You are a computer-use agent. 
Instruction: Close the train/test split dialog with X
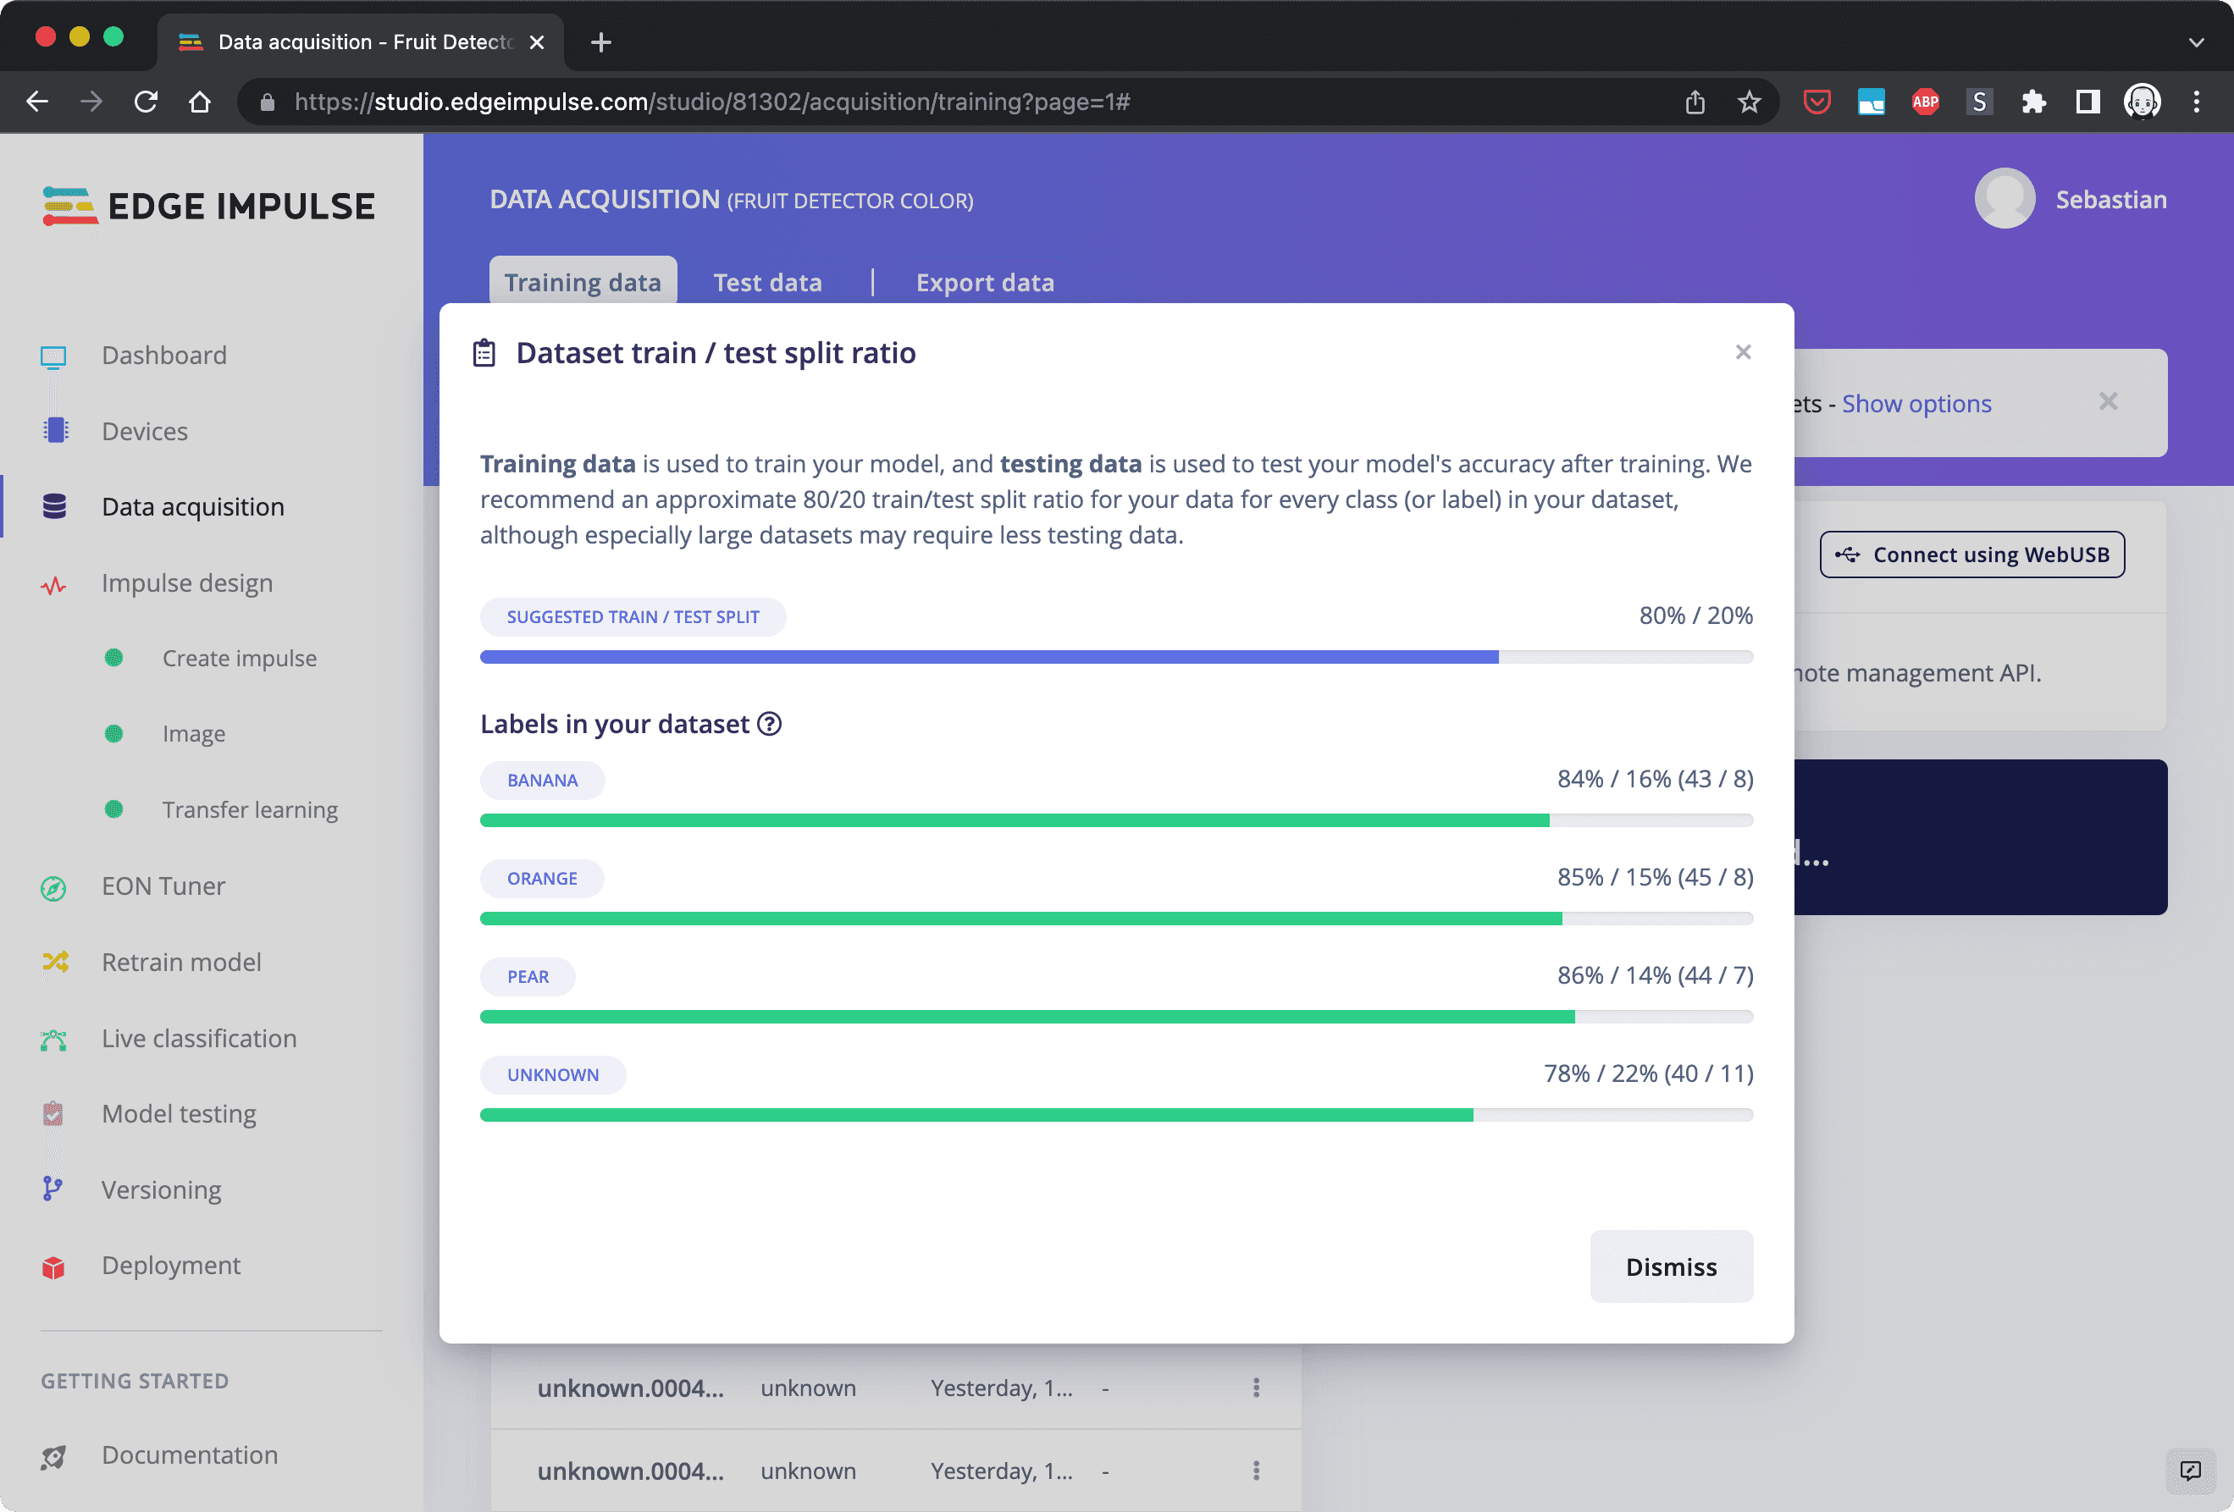click(1743, 352)
